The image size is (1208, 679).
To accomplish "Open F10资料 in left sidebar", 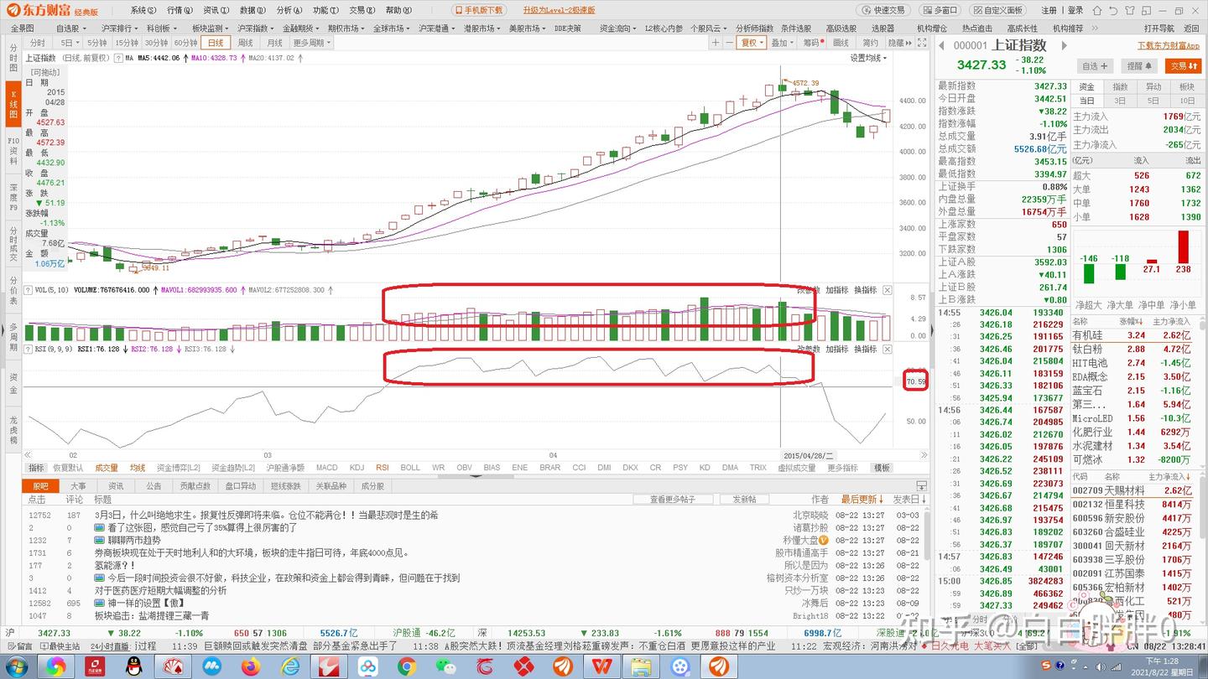I will coord(13,150).
